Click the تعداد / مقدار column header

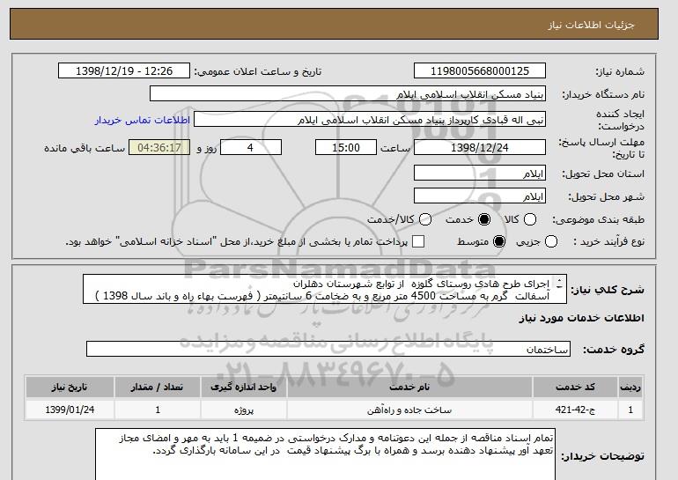coord(158,387)
